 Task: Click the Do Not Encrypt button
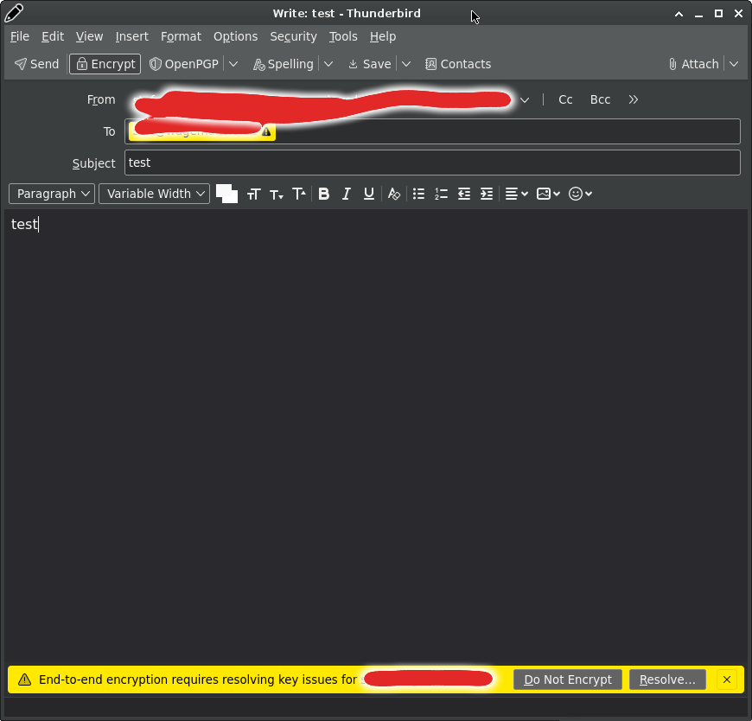tap(568, 680)
